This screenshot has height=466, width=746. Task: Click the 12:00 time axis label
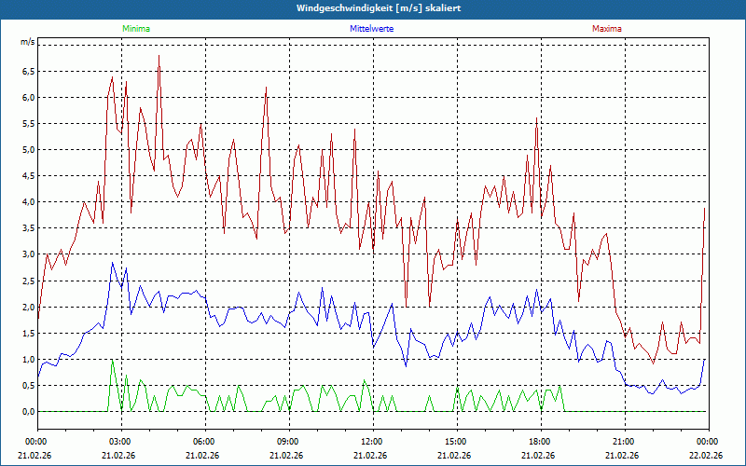click(373, 442)
